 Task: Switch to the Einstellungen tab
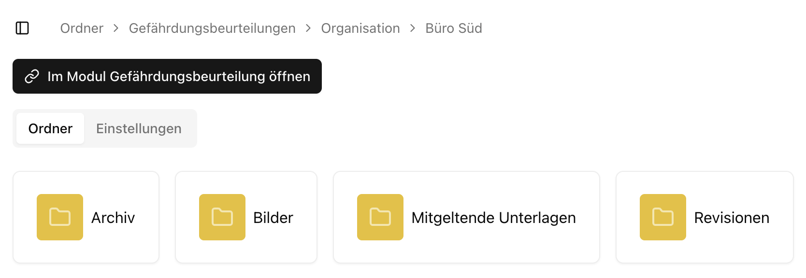139,128
